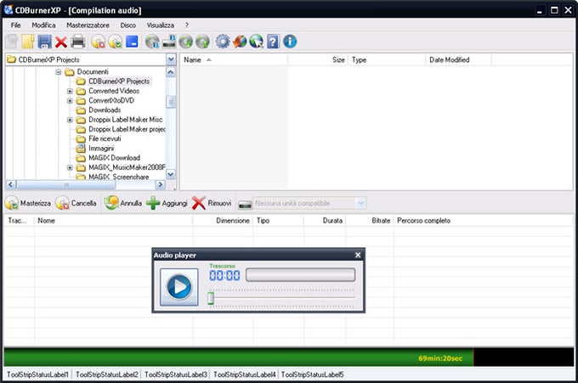Image resolution: width=578 pixels, height=383 pixels.
Task: Click the new compilation toolbar icon
Action: coord(12,42)
